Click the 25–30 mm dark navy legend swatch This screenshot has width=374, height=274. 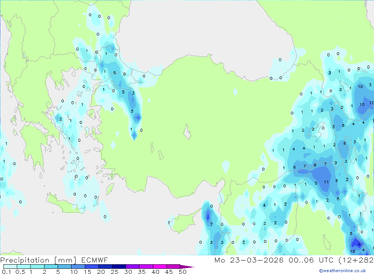[x=119, y=267]
